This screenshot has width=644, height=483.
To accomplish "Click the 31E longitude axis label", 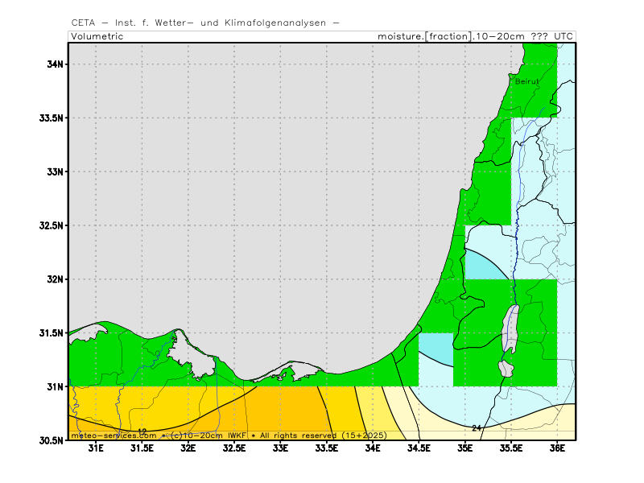I will [x=96, y=448].
